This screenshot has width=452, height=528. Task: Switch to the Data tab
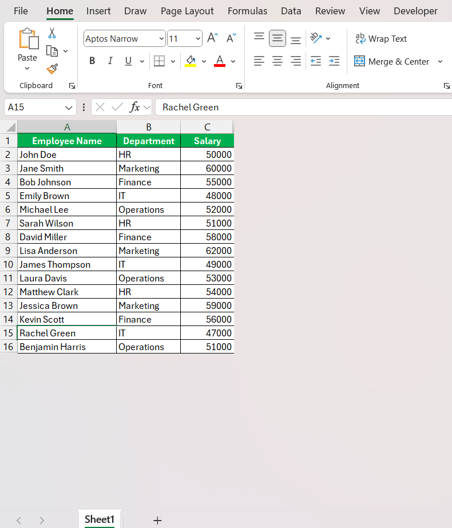coord(291,11)
